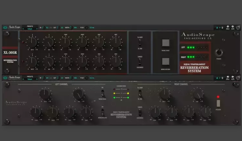The image size is (242, 141).
Task: Click the WIDTH knob on black unit toolbar
Action: (71, 78)
